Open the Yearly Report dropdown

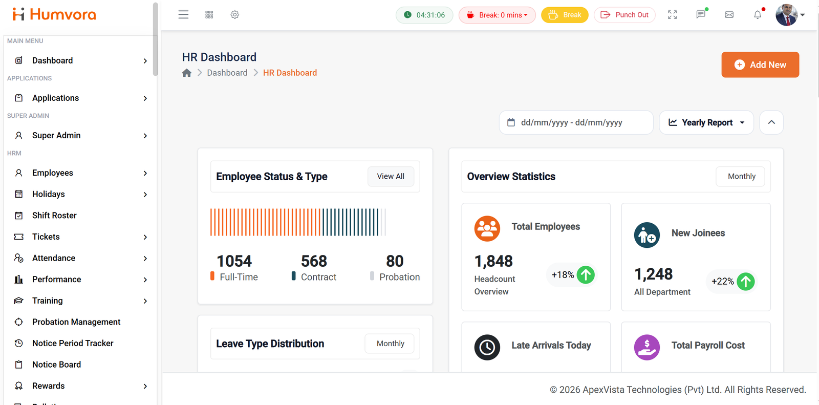(x=706, y=122)
